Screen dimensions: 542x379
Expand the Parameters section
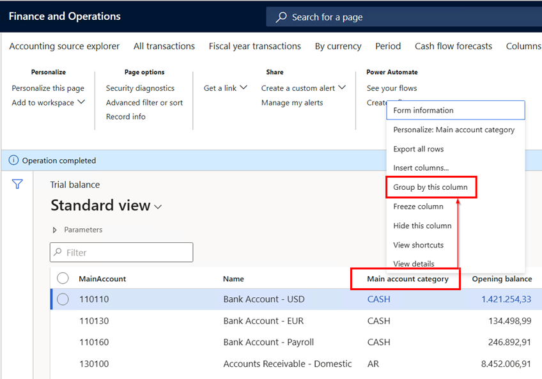[x=54, y=230]
